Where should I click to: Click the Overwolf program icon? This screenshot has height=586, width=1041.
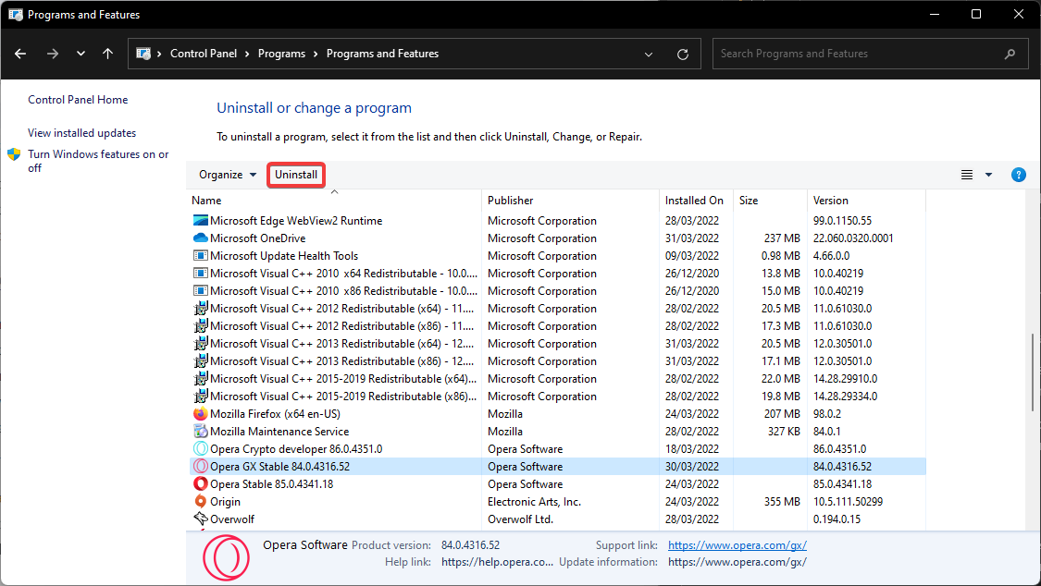(199, 519)
